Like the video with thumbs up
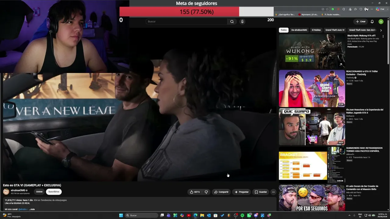The width and height of the screenshot is (390, 219). coord(195,192)
